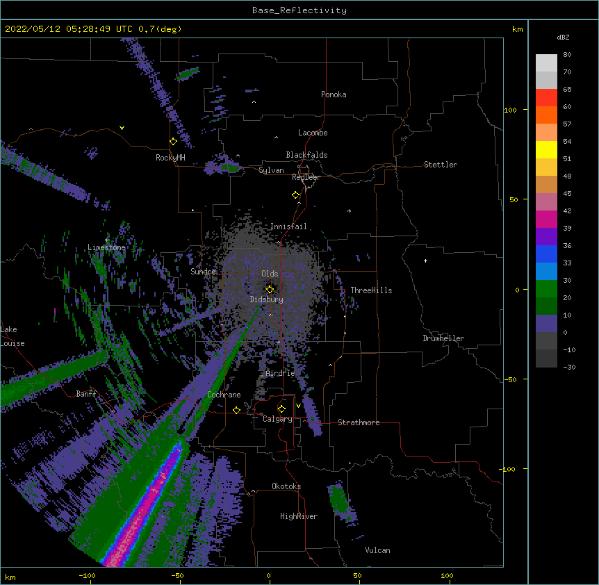
Task: Click the Stettler city label
Action: 441,165
